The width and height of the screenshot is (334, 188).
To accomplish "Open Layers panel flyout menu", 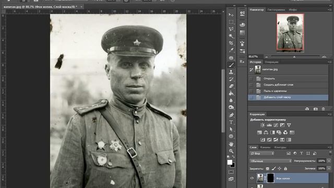I will pos(329,147).
